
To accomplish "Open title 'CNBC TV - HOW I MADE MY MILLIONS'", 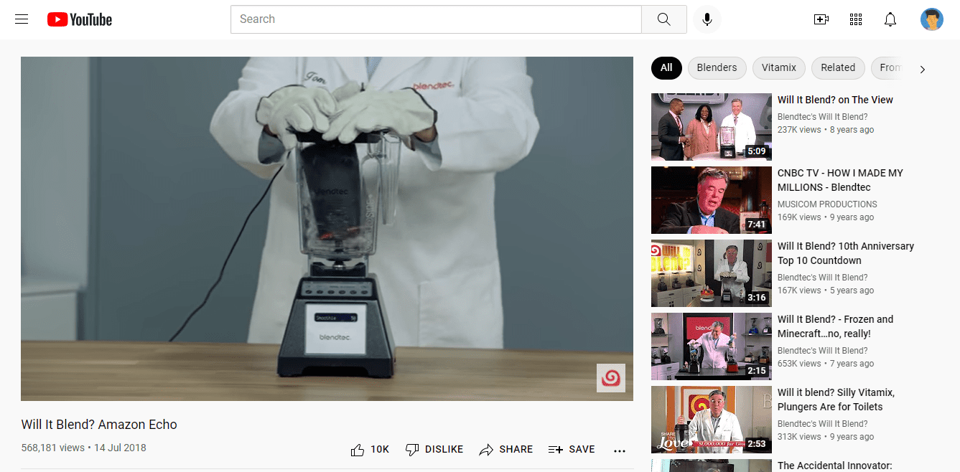I will (x=840, y=180).
